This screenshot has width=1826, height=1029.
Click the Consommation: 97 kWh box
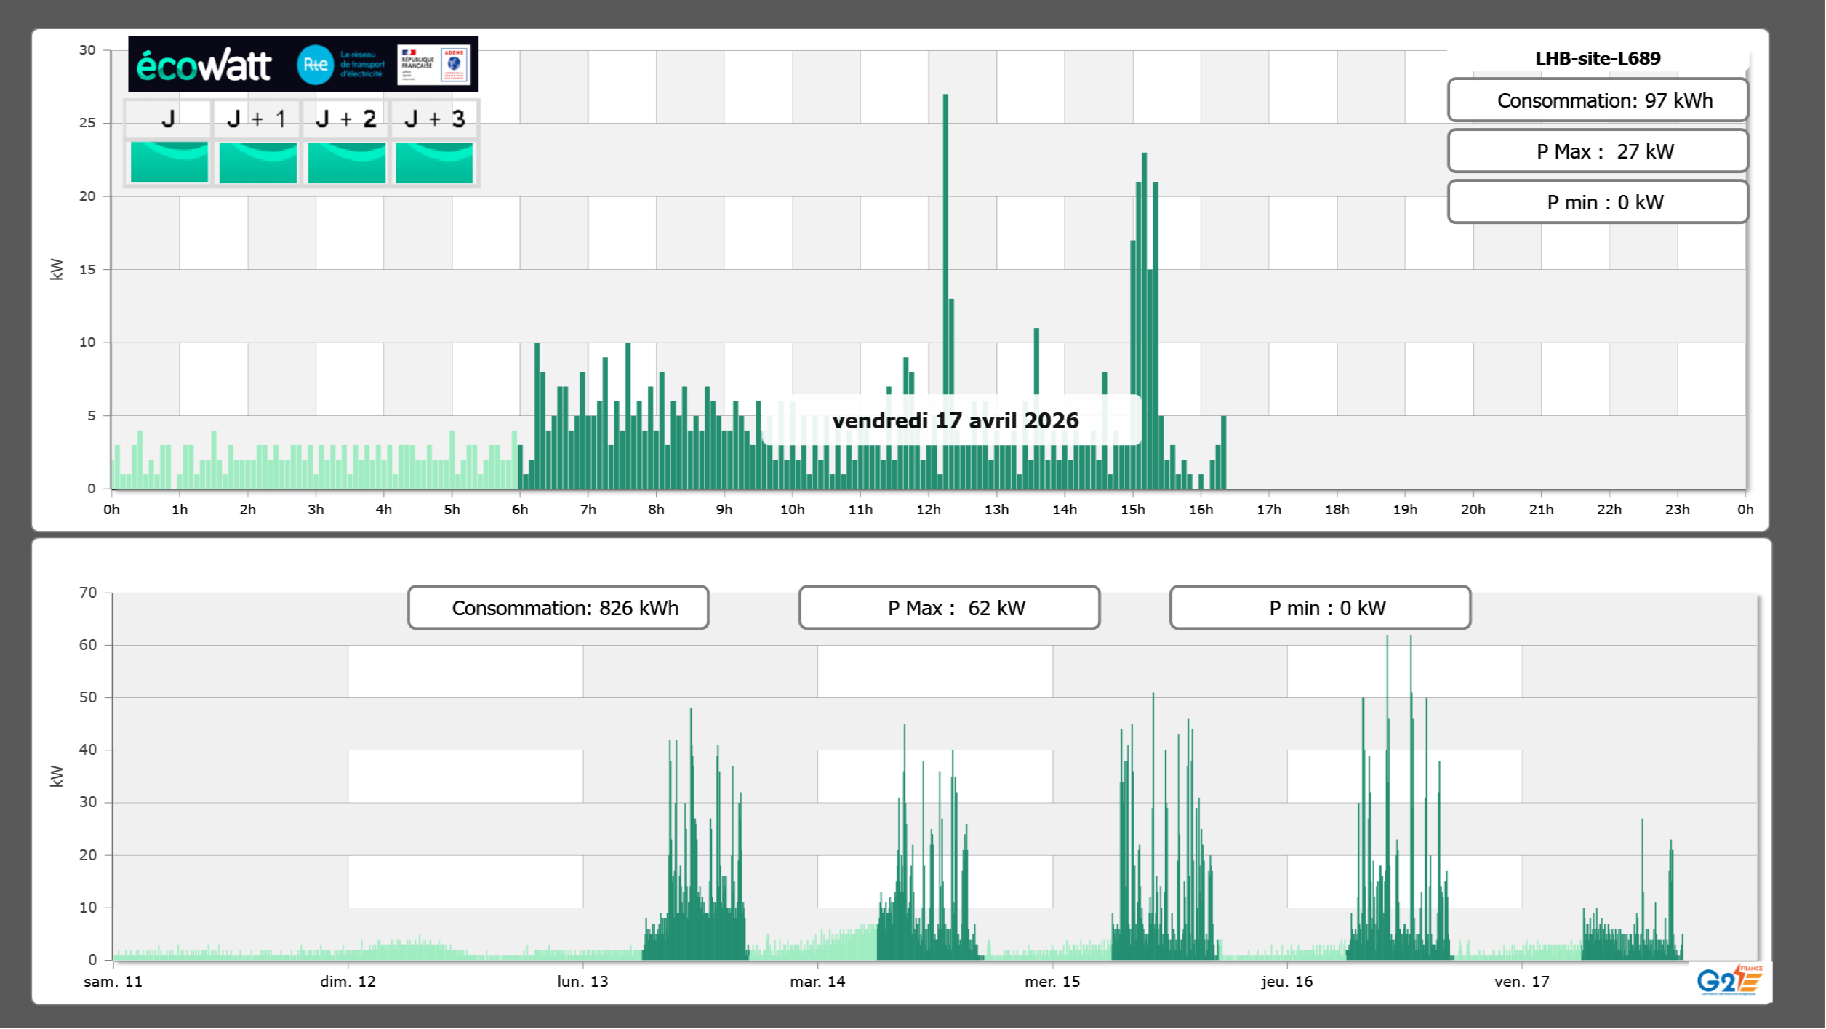[x=1598, y=100]
